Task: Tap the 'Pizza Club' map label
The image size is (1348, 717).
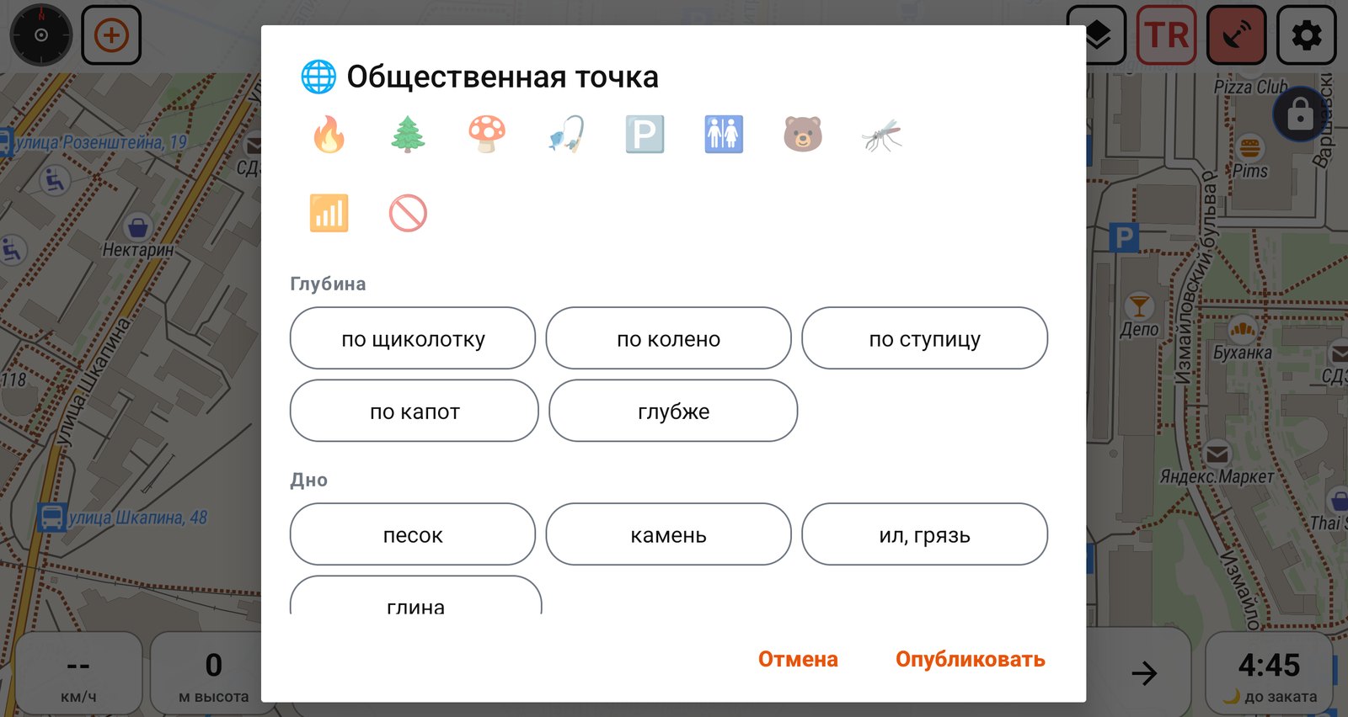Action: [x=1250, y=87]
